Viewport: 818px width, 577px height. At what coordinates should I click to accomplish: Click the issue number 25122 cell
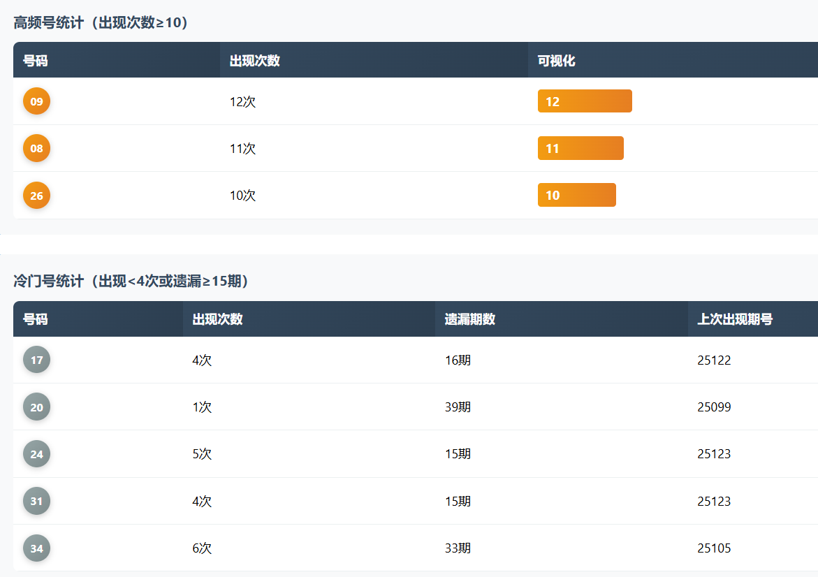click(x=714, y=360)
